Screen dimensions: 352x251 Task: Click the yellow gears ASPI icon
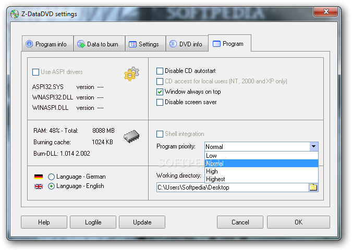132,74
